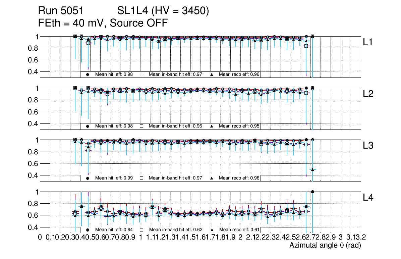Click the triangle marker in L3 legend
Image resolution: width=401 pixels, height=259 pixels.
point(212,178)
